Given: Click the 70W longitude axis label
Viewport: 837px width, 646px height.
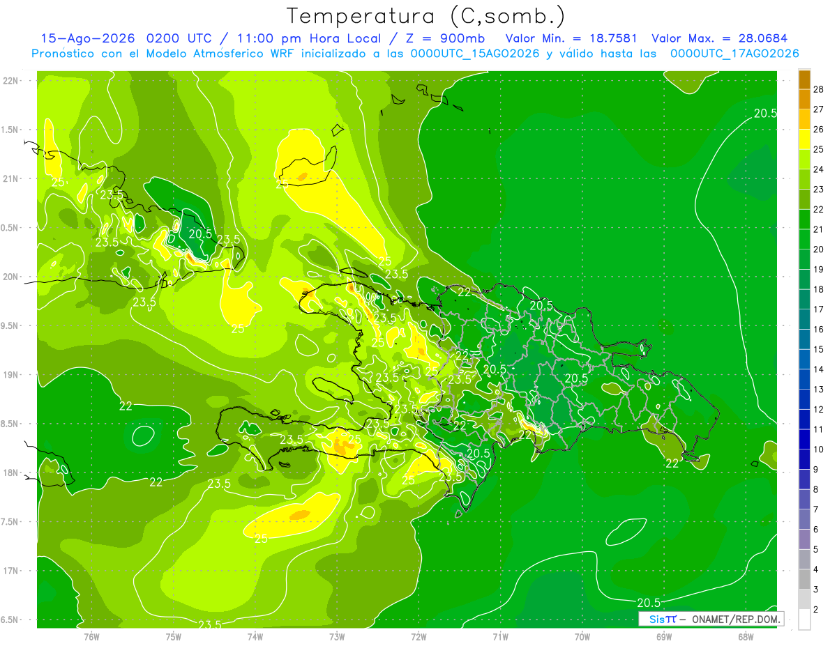Looking at the screenshot, I should (x=582, y=636).
